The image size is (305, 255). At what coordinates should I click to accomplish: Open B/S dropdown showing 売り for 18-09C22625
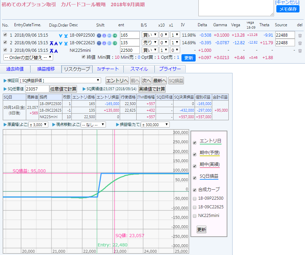coord(150,42)
